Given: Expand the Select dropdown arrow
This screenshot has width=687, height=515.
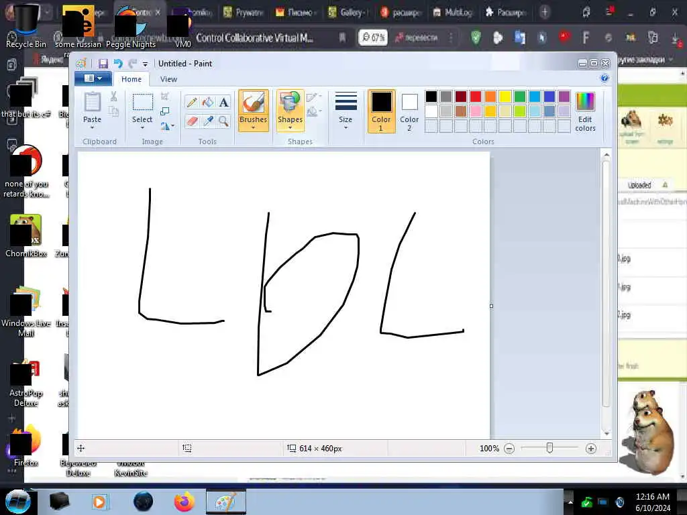Looking at the screenshot, I should pyautogui.click(x=142, y=127).
